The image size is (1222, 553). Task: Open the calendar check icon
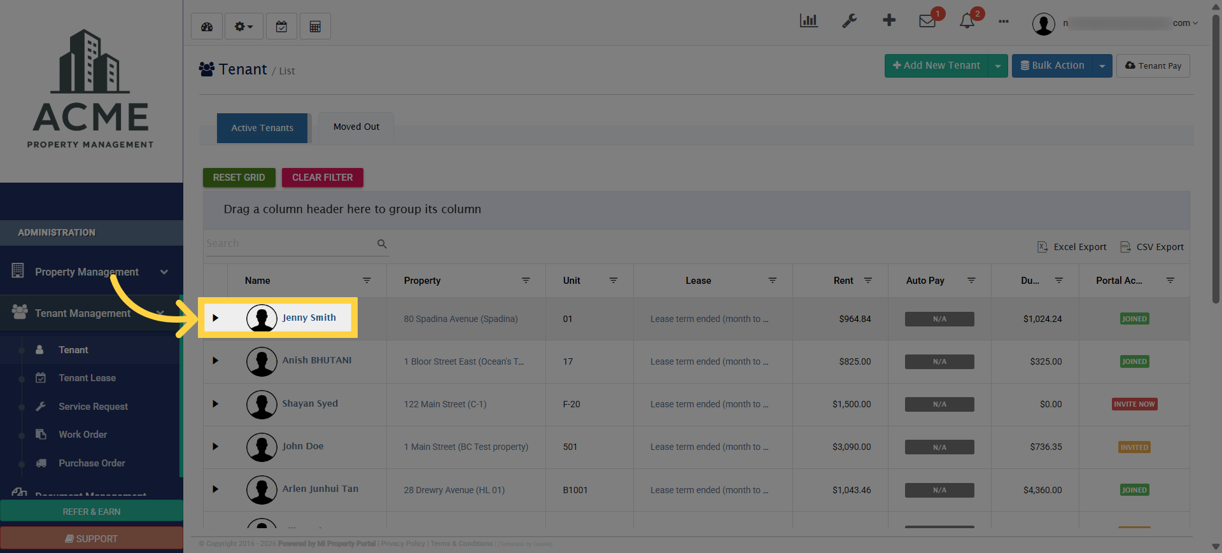[x=281, y=26]
